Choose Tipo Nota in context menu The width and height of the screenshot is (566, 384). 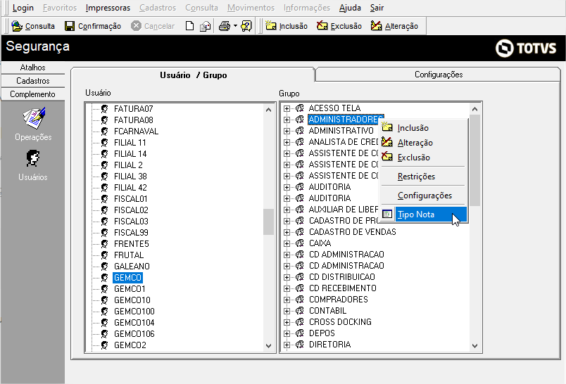(424, 215)
